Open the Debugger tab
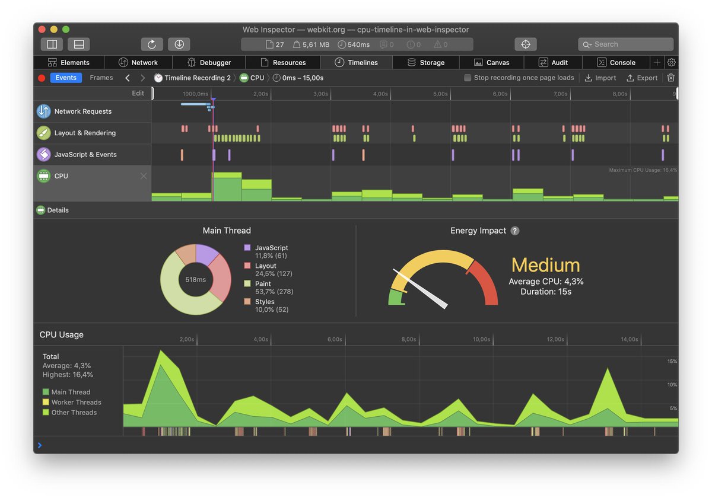The height and width of the screenshot is (498, 712). point(209,62)
